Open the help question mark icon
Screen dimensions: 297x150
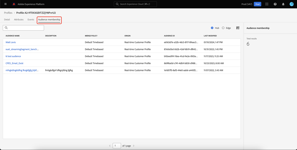pos(275,4)
